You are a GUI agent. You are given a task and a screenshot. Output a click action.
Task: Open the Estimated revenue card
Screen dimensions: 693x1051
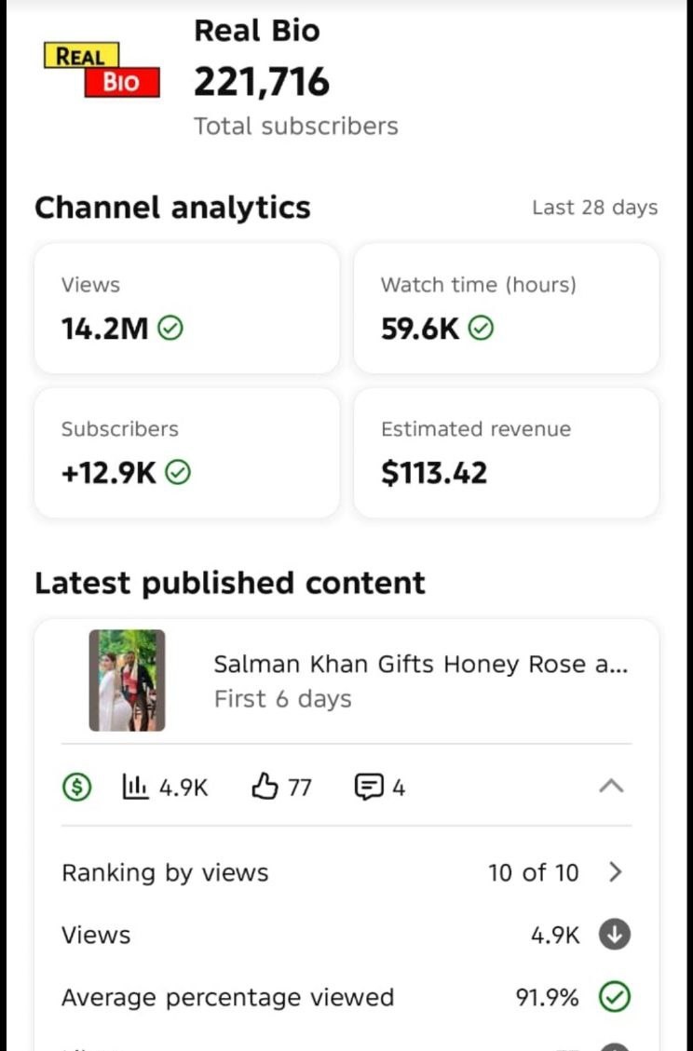pyautogui.click(x=506, y=452)
